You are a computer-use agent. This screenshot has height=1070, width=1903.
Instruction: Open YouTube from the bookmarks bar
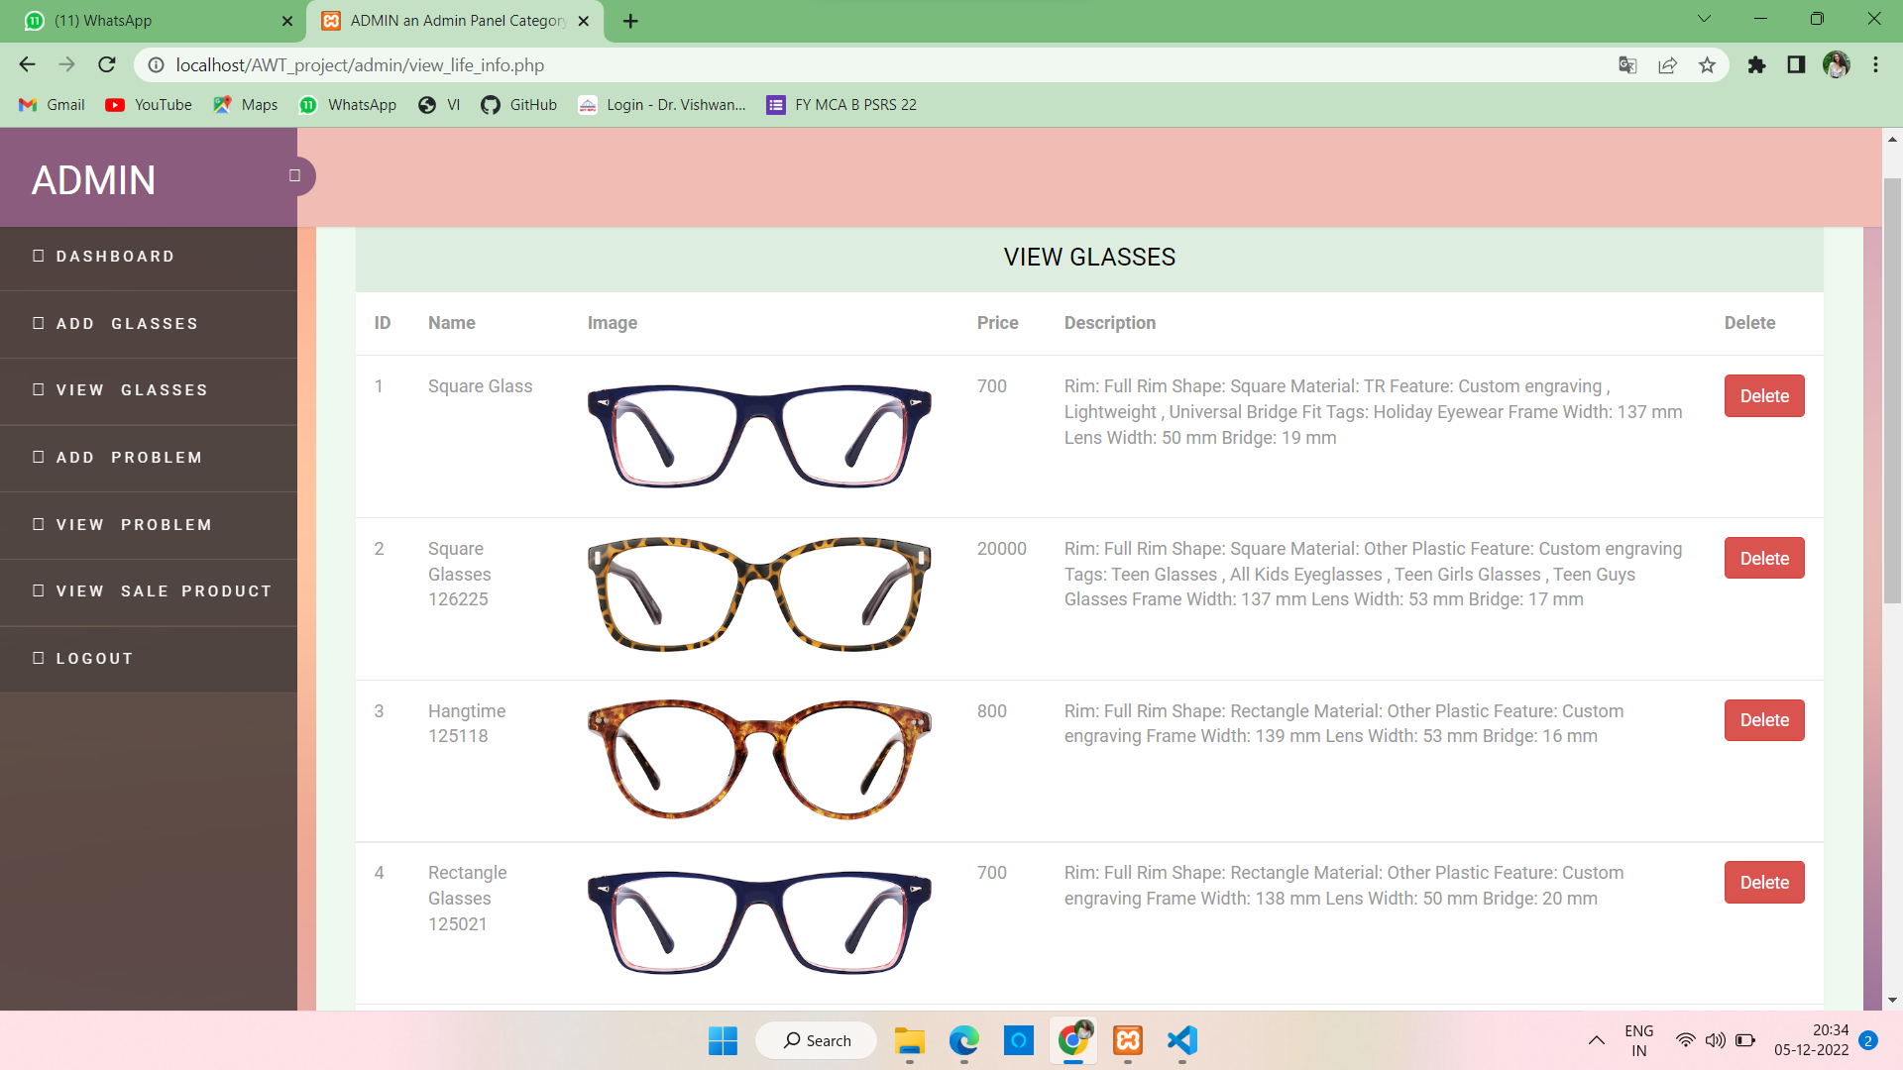point(116,105)
